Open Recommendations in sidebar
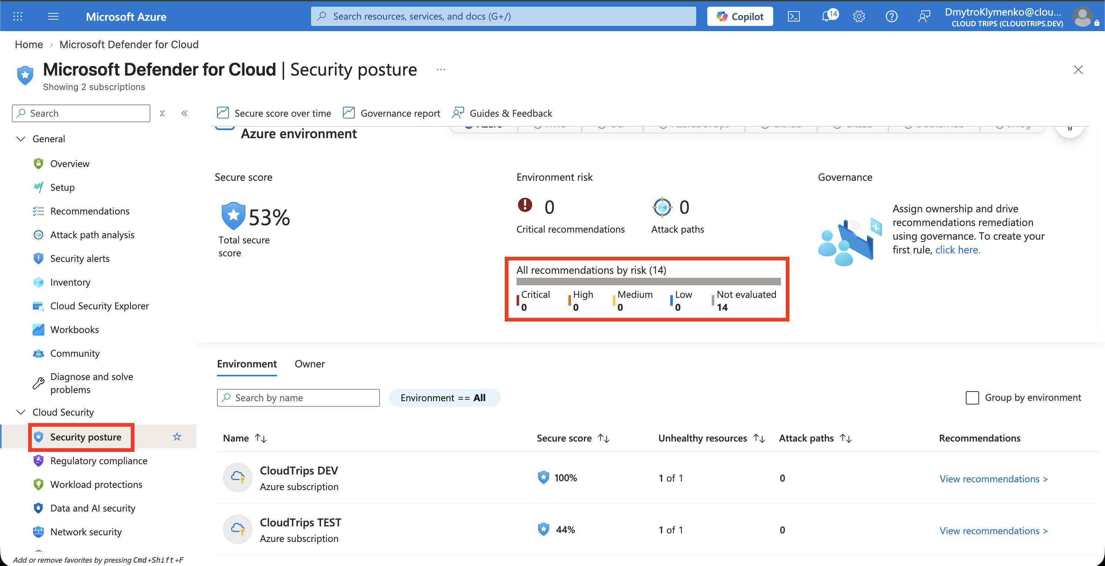The width and height of the screenshot is (1105, 566). tap(90, 211)
